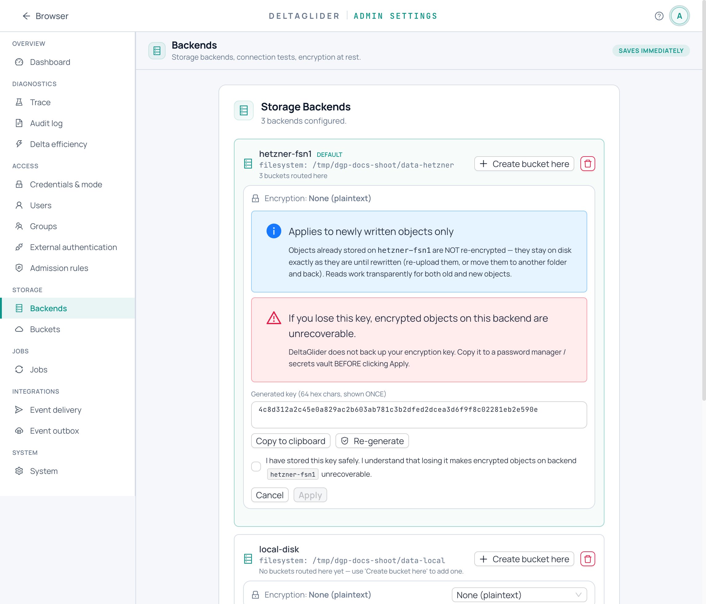The image size is (706, 604).
Task: Click the System gear icon
Action: tap(19, 471)
